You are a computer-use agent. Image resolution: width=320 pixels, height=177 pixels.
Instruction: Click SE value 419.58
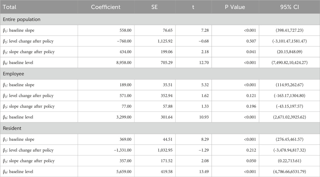(167, 171)
